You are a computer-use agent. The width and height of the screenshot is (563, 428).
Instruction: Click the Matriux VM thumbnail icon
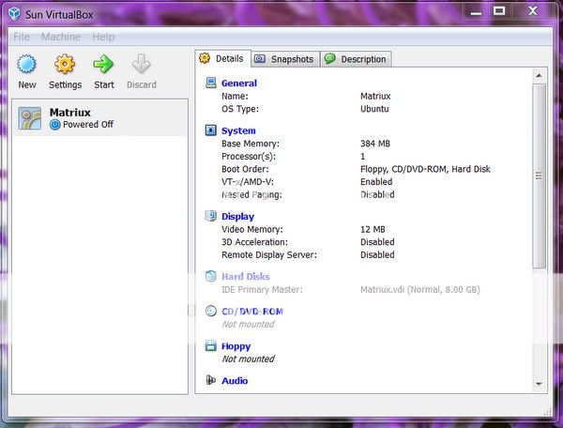point(29,118)
